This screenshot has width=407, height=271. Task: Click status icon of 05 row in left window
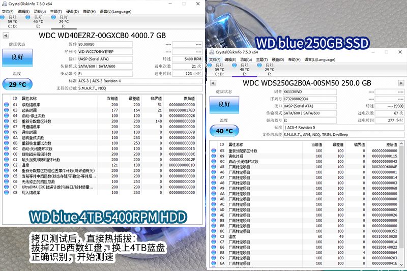point(6,121)
